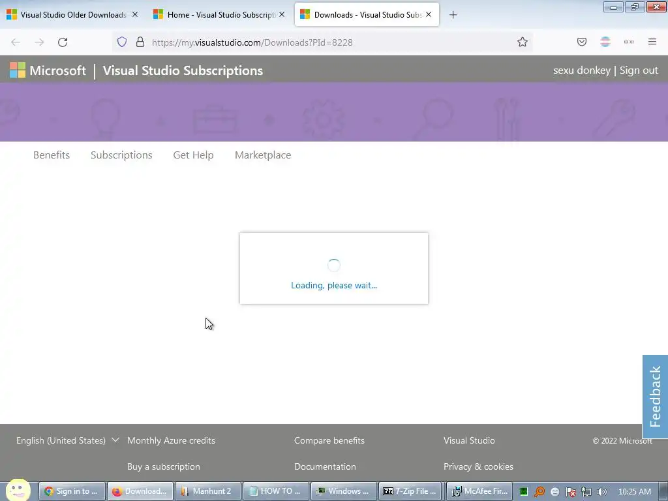Click the © 2022 Microsoft text
The height and width of the screenshot is (501, 668).
pos(622,440)
